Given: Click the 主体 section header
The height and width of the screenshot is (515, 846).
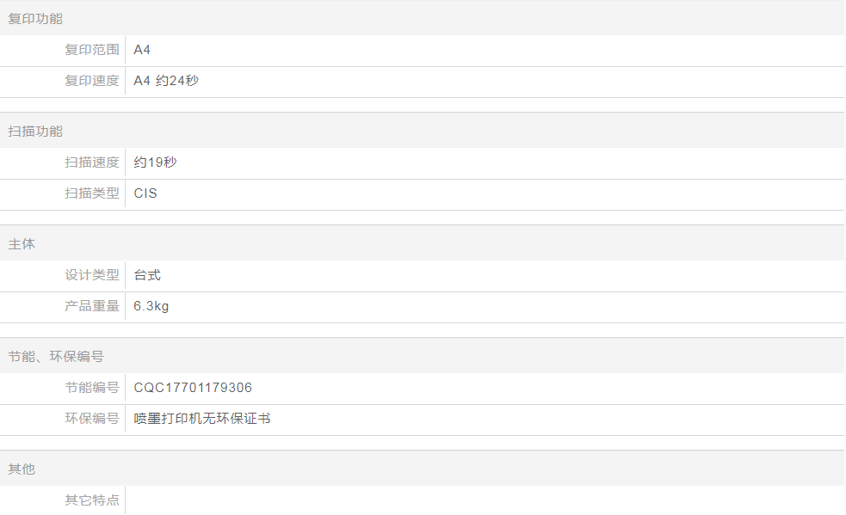Looking at the screenshot, I should point(22,243).
